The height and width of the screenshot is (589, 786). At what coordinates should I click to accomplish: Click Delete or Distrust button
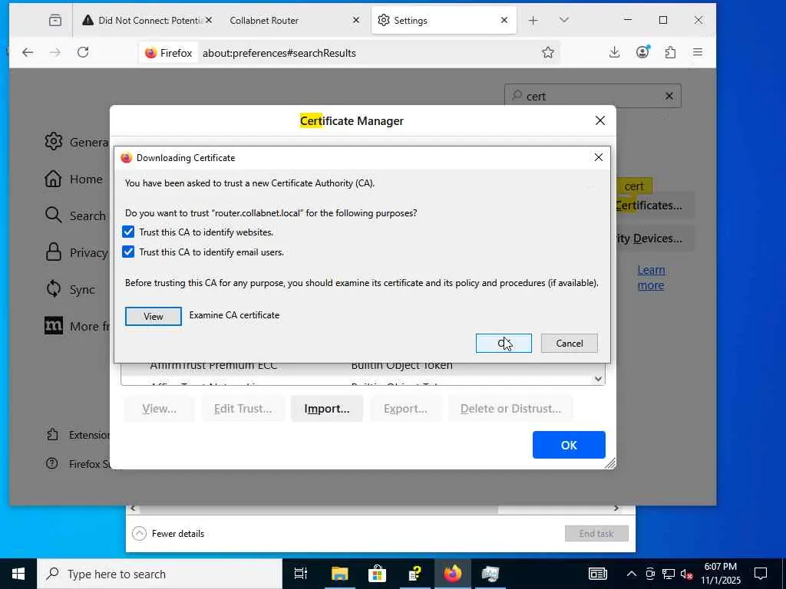[x=510, y=409]
